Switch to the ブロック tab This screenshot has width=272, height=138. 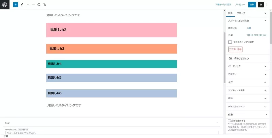click(x=241, y=13)
